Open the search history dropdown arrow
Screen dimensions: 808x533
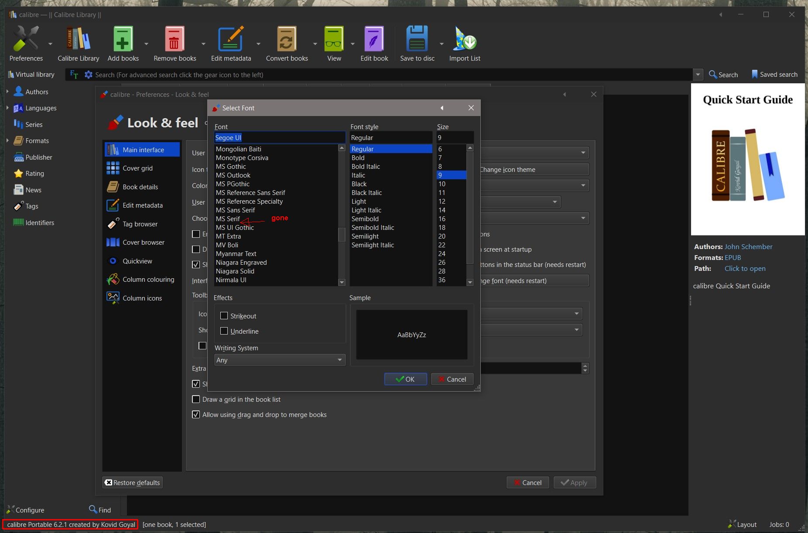698,75
